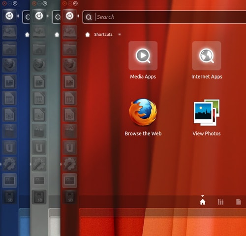Open Workspace Switcher in the blue launcher
The height and width of the screenshot is (236, 246).
[9, 181]
